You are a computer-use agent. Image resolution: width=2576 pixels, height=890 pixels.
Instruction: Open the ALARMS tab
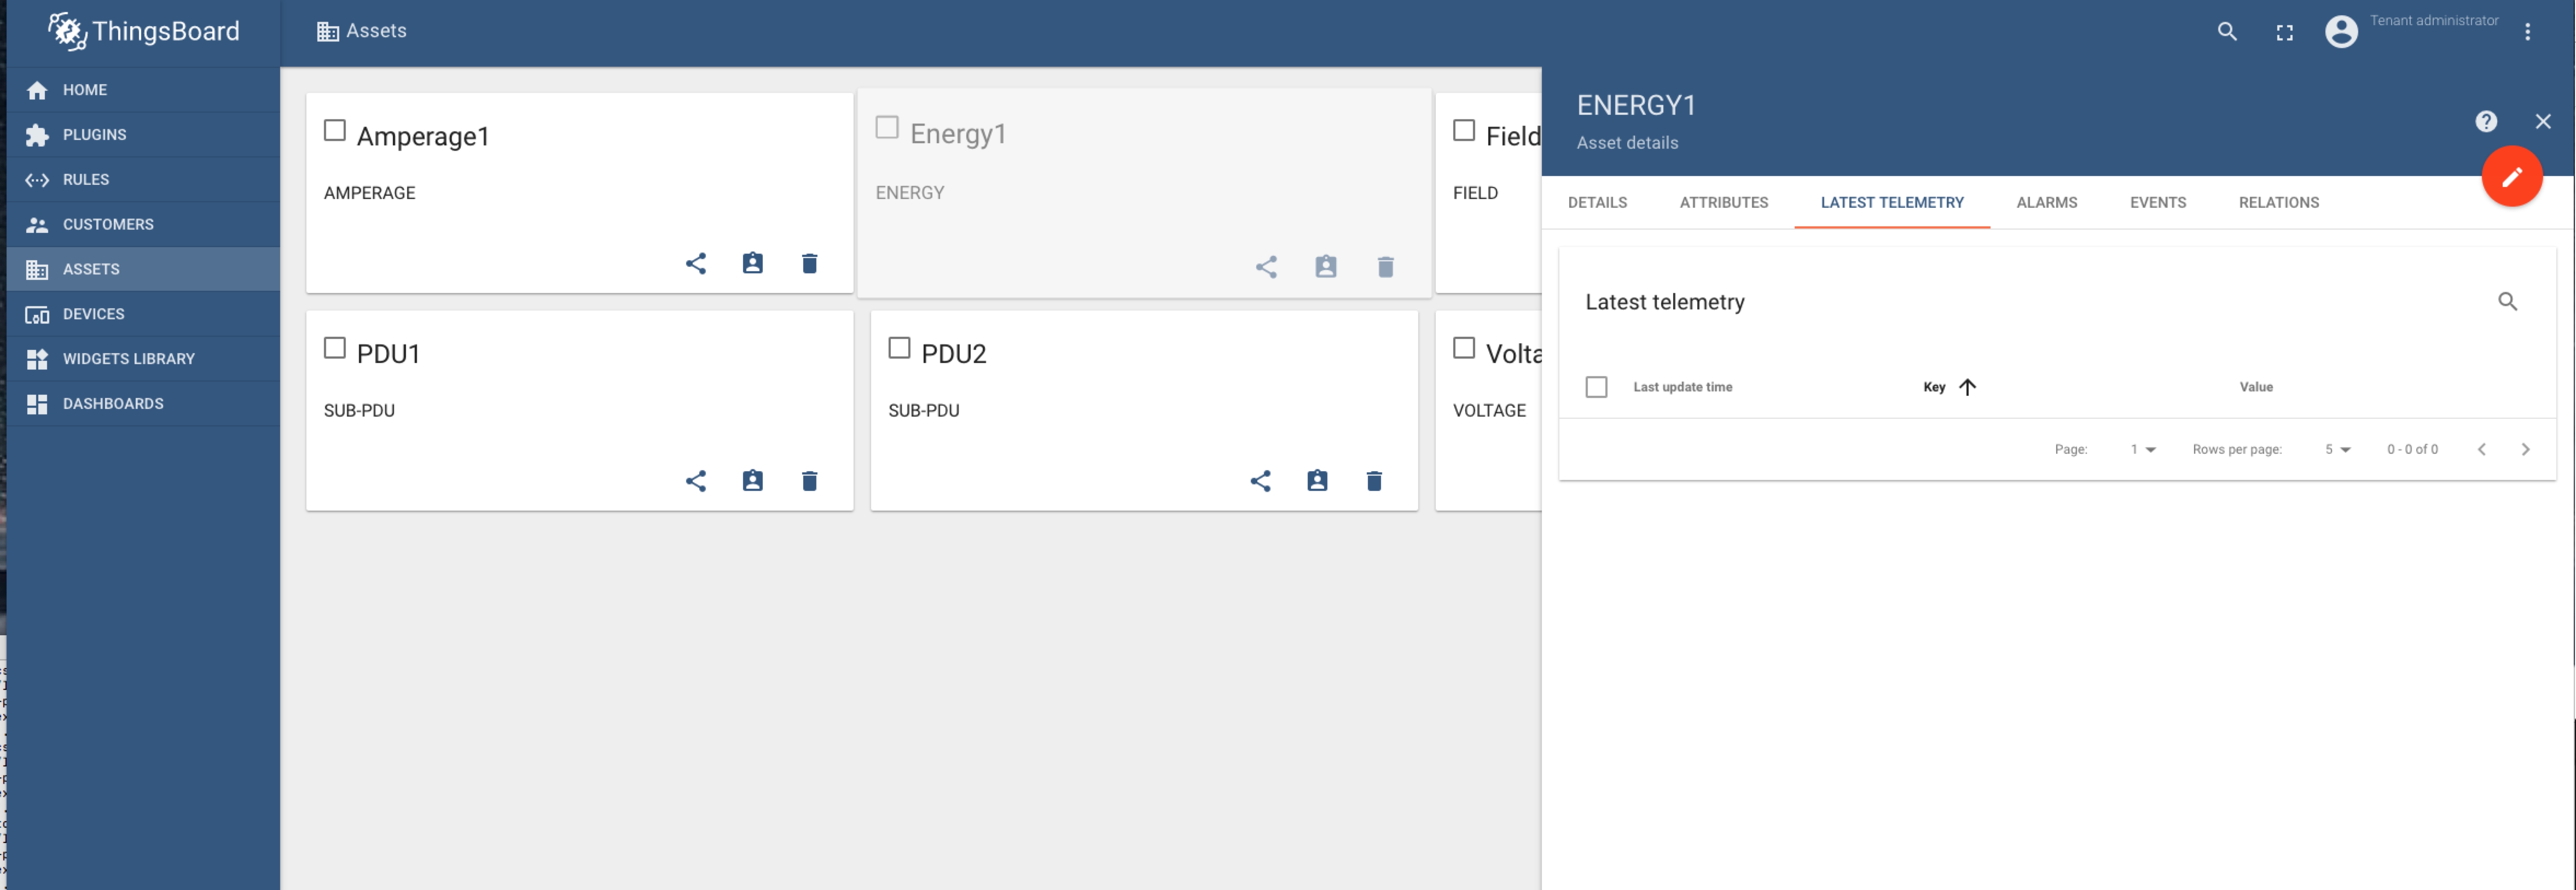coord(2046,202)
